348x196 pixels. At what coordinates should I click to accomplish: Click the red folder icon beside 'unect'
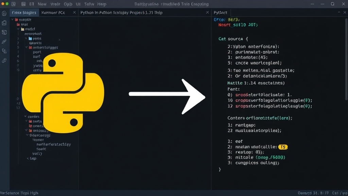coord(30,126)
